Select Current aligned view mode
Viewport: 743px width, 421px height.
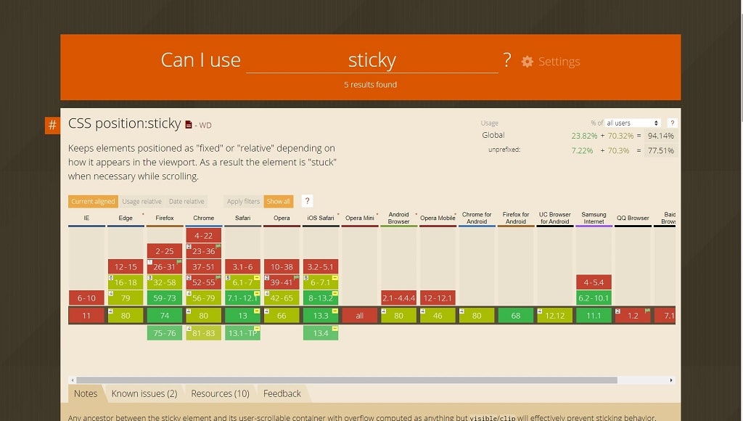click(x=93, y=201)
